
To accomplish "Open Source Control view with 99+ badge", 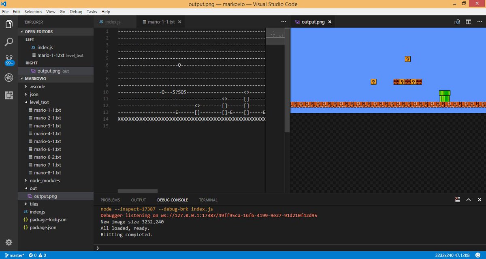I will [x=9, y=60].
